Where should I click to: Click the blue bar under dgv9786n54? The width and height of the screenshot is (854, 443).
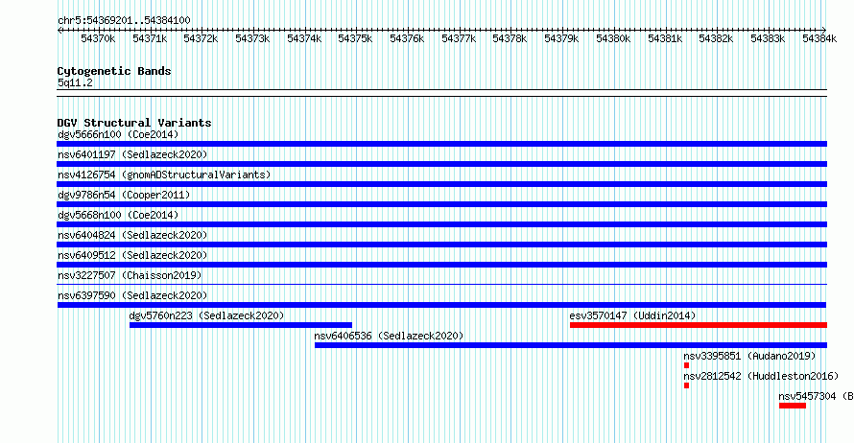[x=441, y=204]
